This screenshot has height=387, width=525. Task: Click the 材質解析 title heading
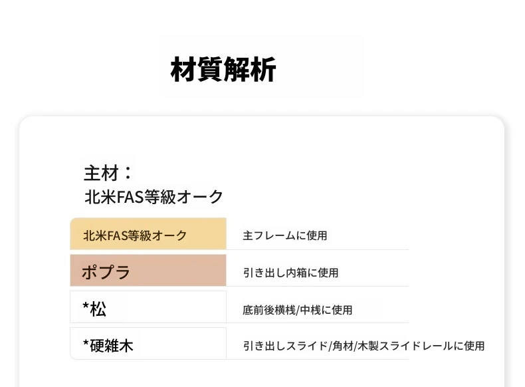[x=223, y=69]
